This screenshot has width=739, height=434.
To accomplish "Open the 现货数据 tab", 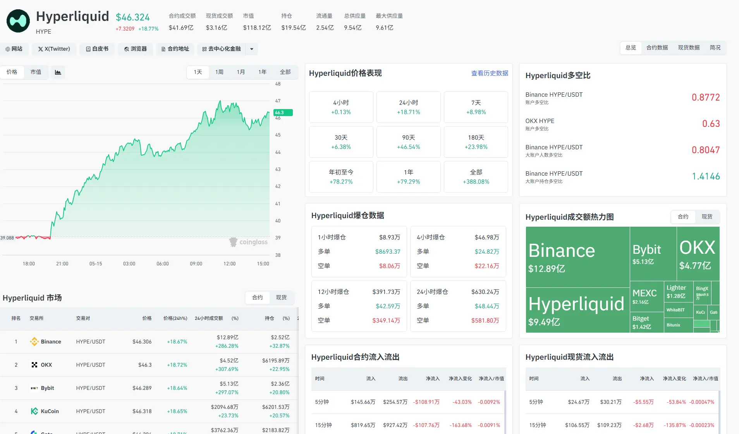I will 689,48.
